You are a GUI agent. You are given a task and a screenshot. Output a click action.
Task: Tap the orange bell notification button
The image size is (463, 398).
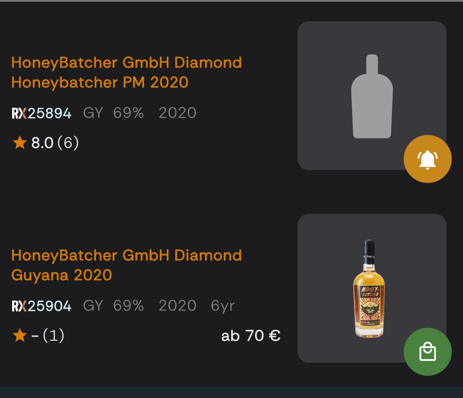[427, 159]
